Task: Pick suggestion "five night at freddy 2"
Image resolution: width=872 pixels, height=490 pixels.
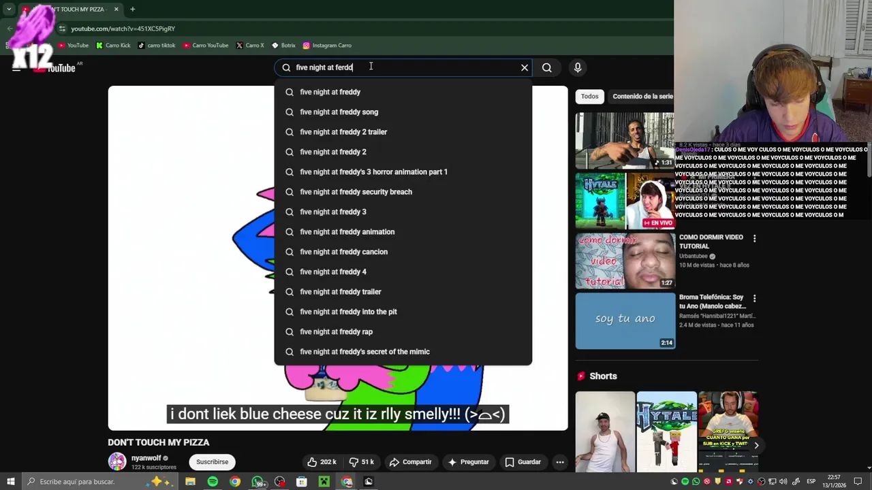Action: click(x=403, y=152)
